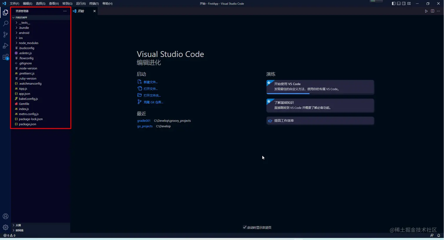Expand the 大纲 outline section

coord(41,225)
